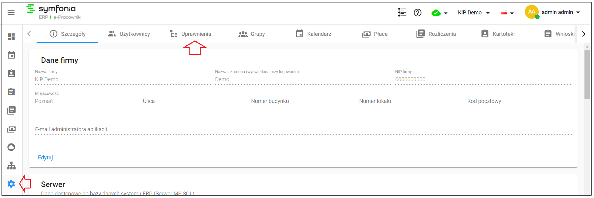Open the employee badge icon in sidebar
The width and height of the screenshot is (594, 198).
click(x=11, y=74)
